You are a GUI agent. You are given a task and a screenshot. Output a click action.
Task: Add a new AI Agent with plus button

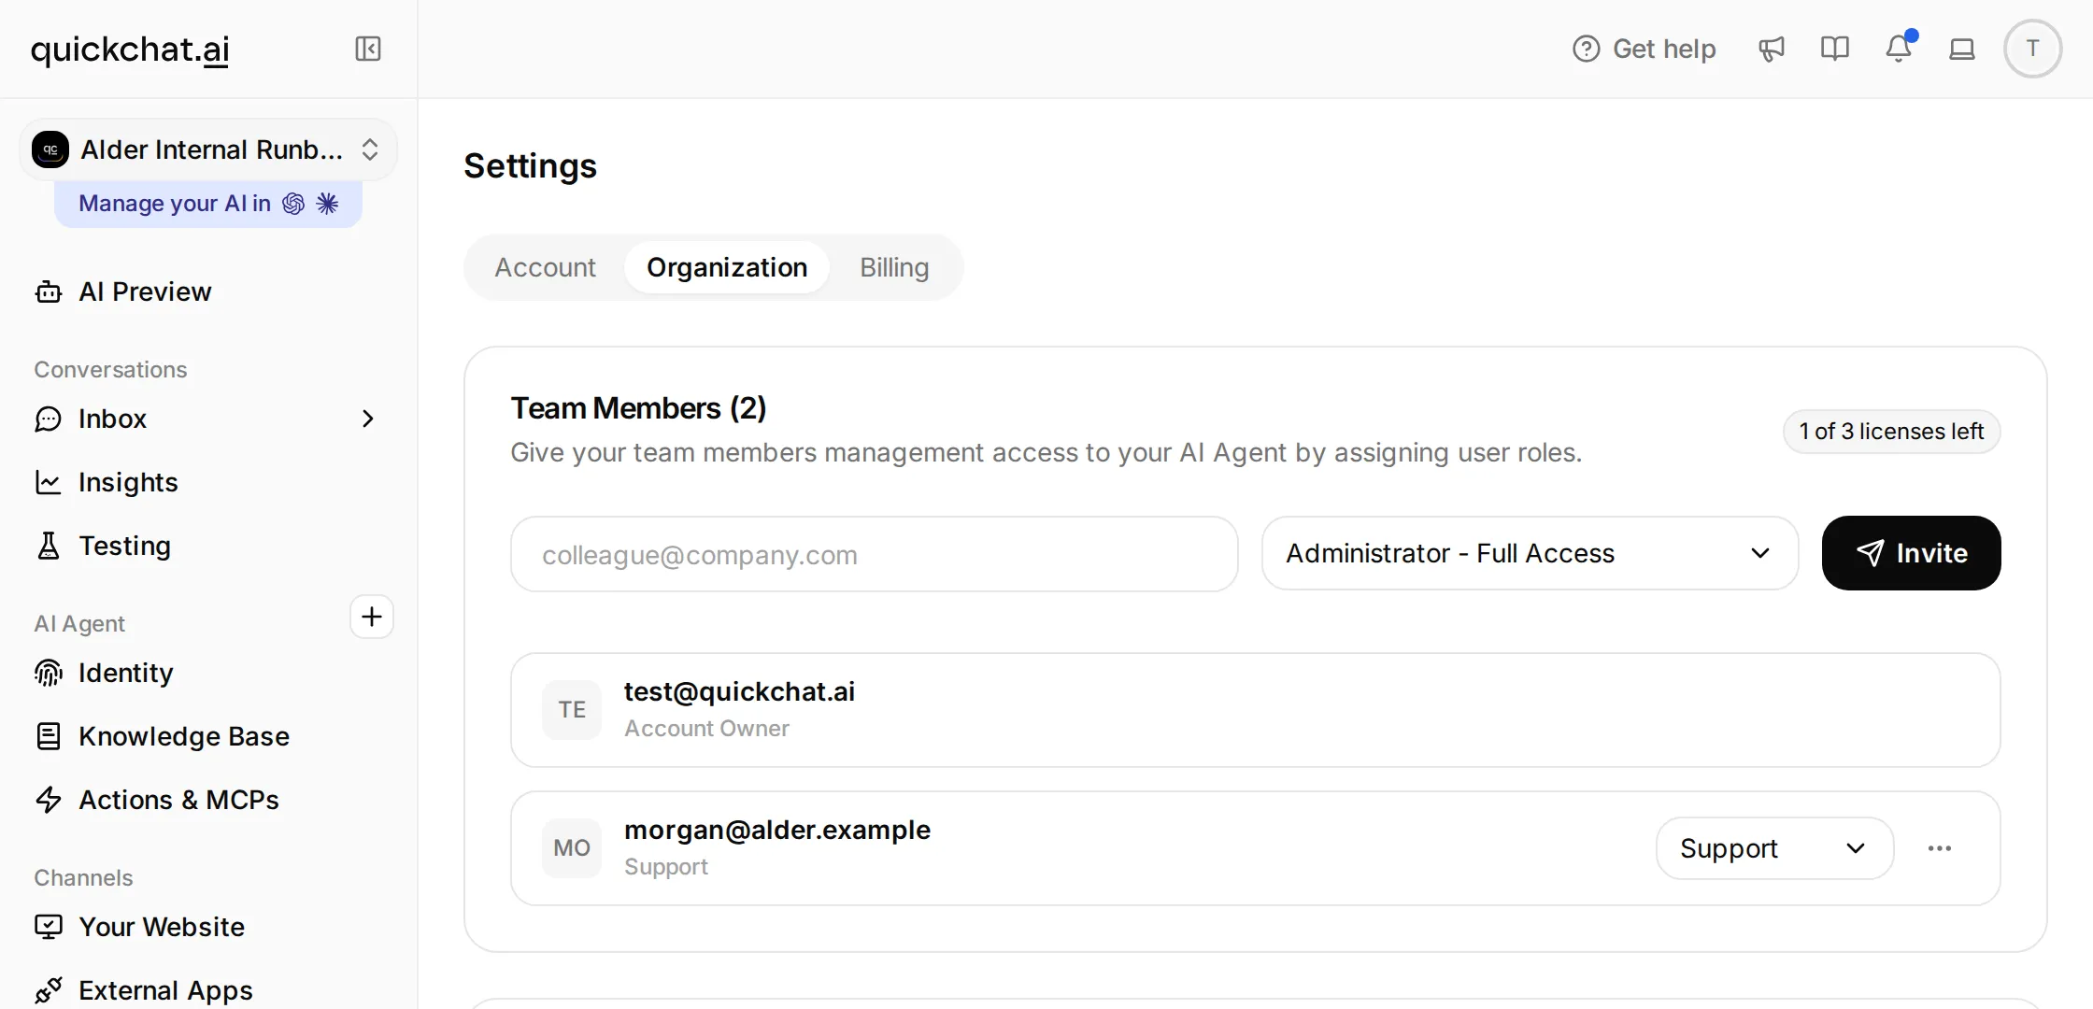372,617
